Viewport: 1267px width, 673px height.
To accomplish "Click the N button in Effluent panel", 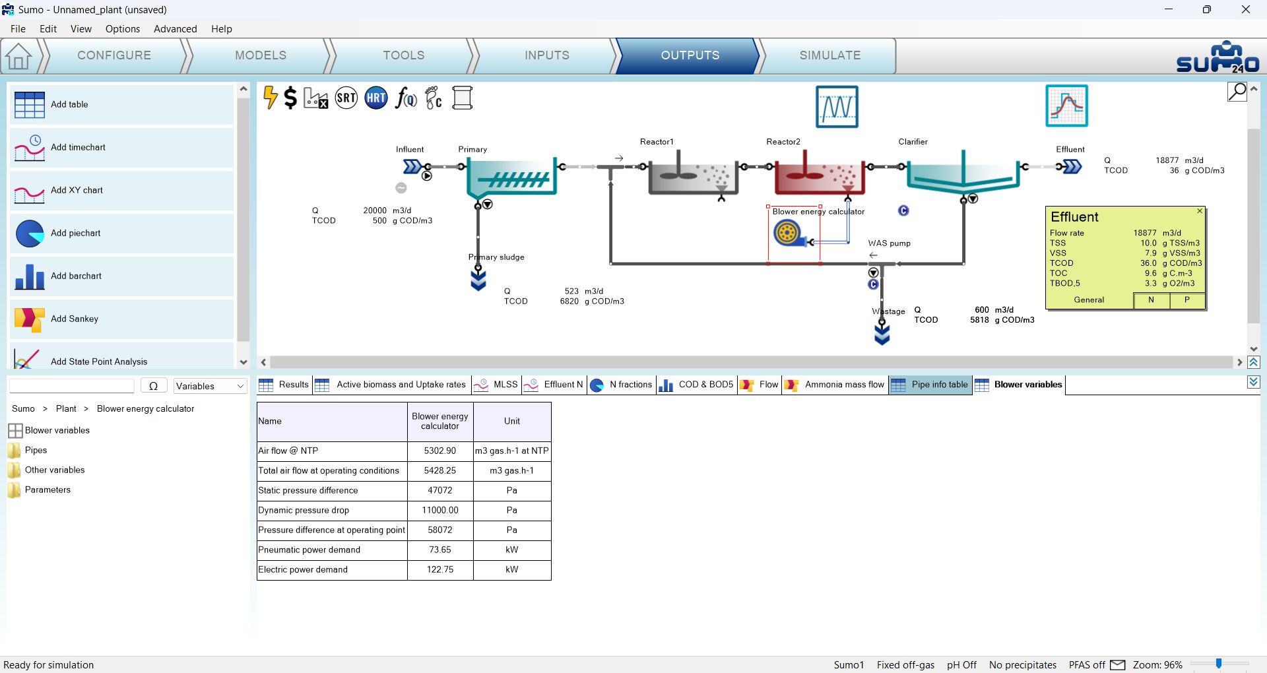I will coord(1152,300).
